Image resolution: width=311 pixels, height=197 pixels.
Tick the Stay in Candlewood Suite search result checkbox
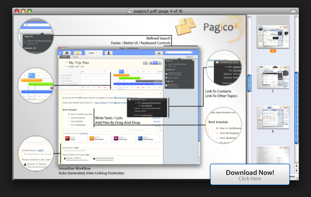[x=166, y=65]
